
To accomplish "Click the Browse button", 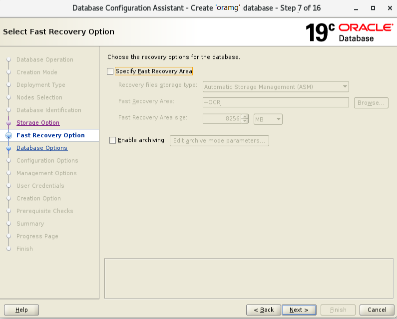I will (x=371, y=103).
